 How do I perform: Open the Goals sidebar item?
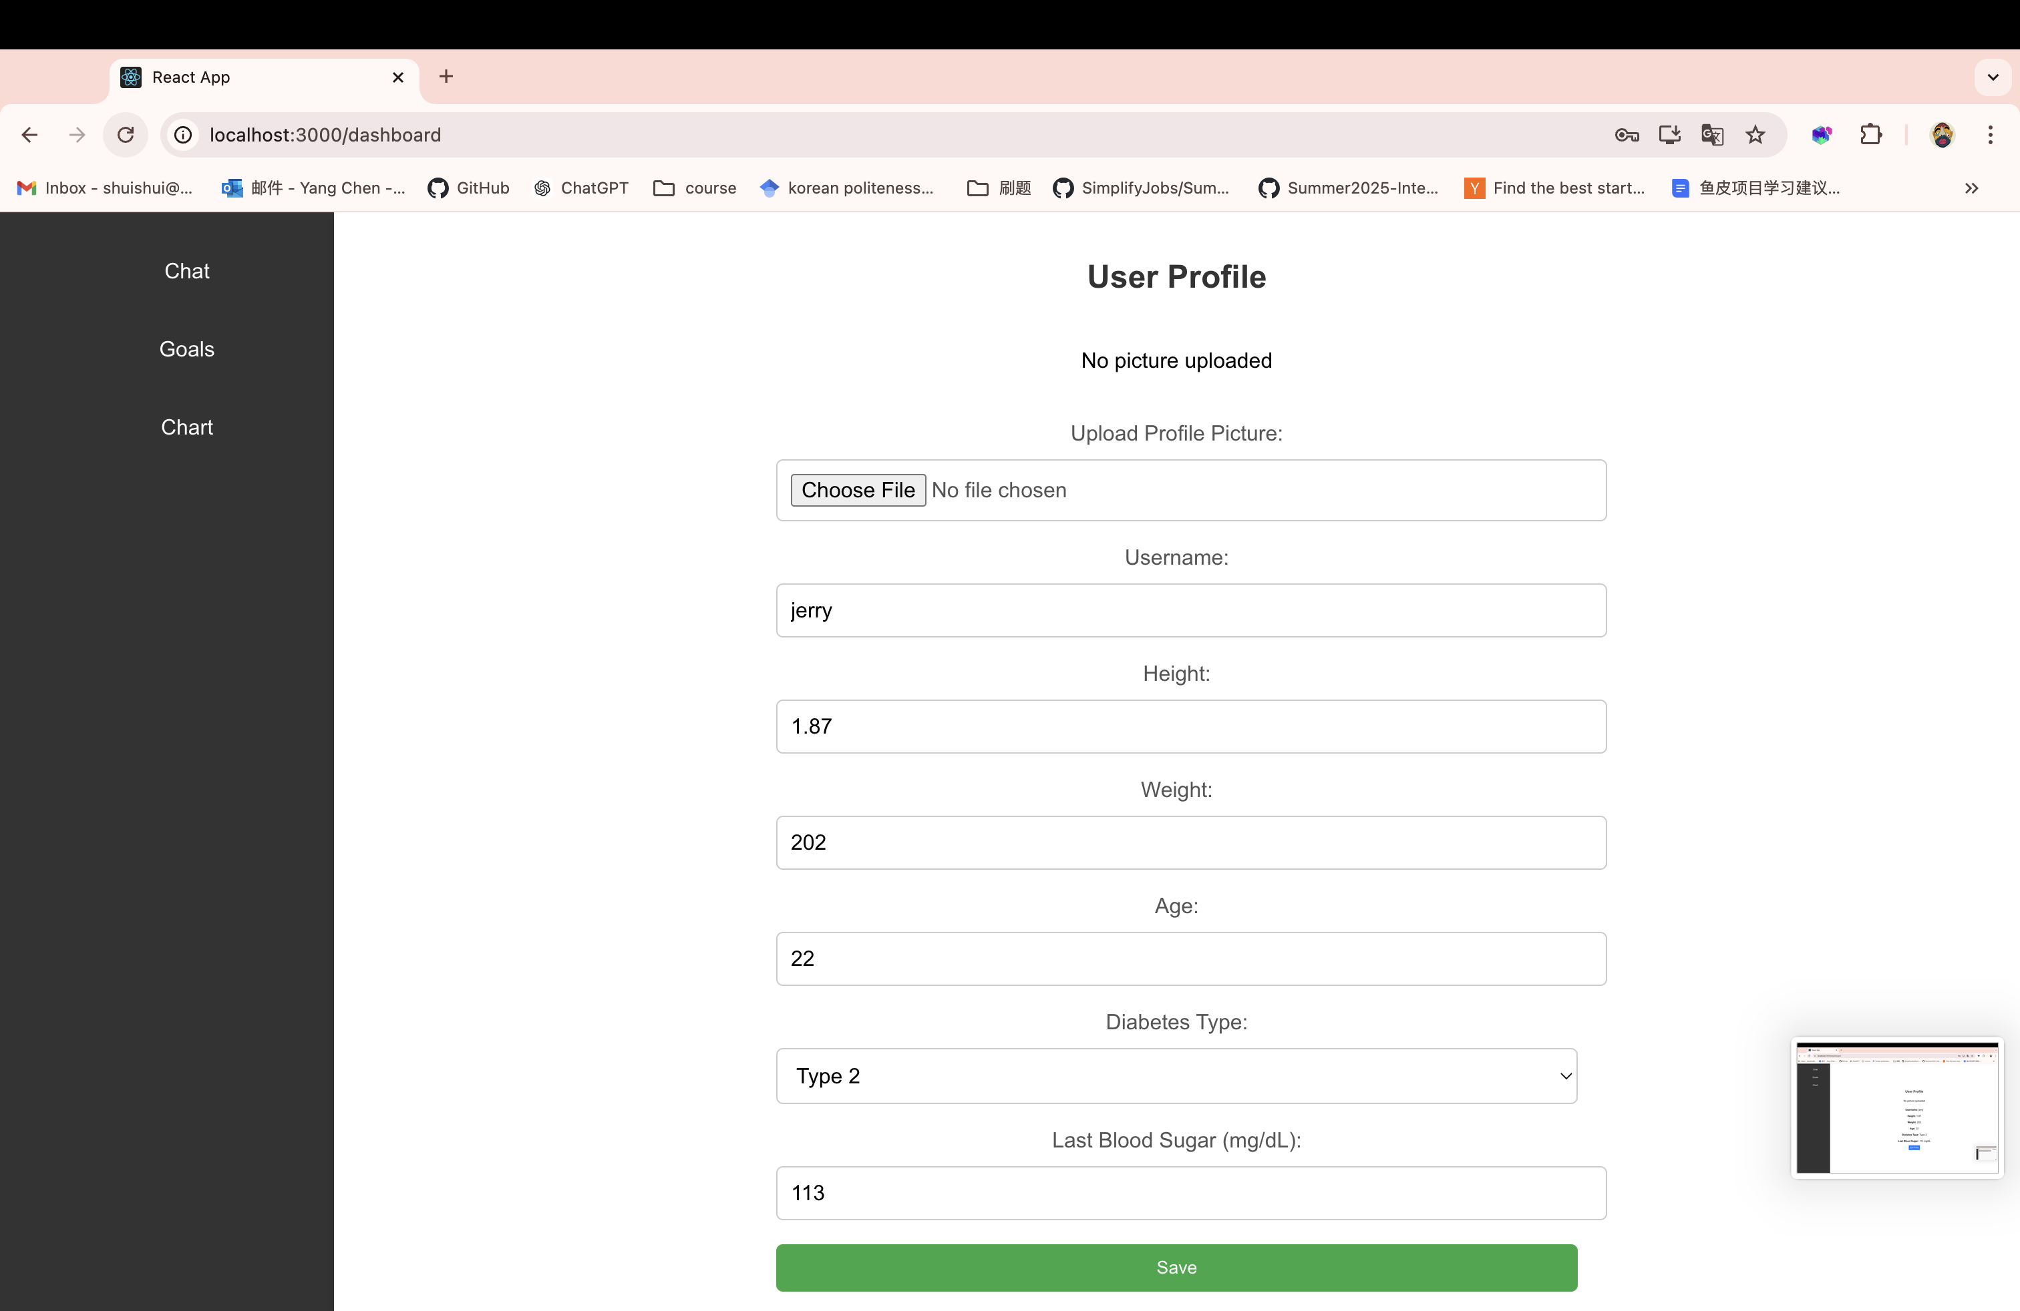(x=187, y=348)
